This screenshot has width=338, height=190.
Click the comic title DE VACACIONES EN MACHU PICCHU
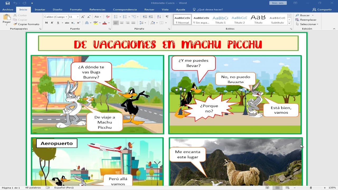point(168,44)
